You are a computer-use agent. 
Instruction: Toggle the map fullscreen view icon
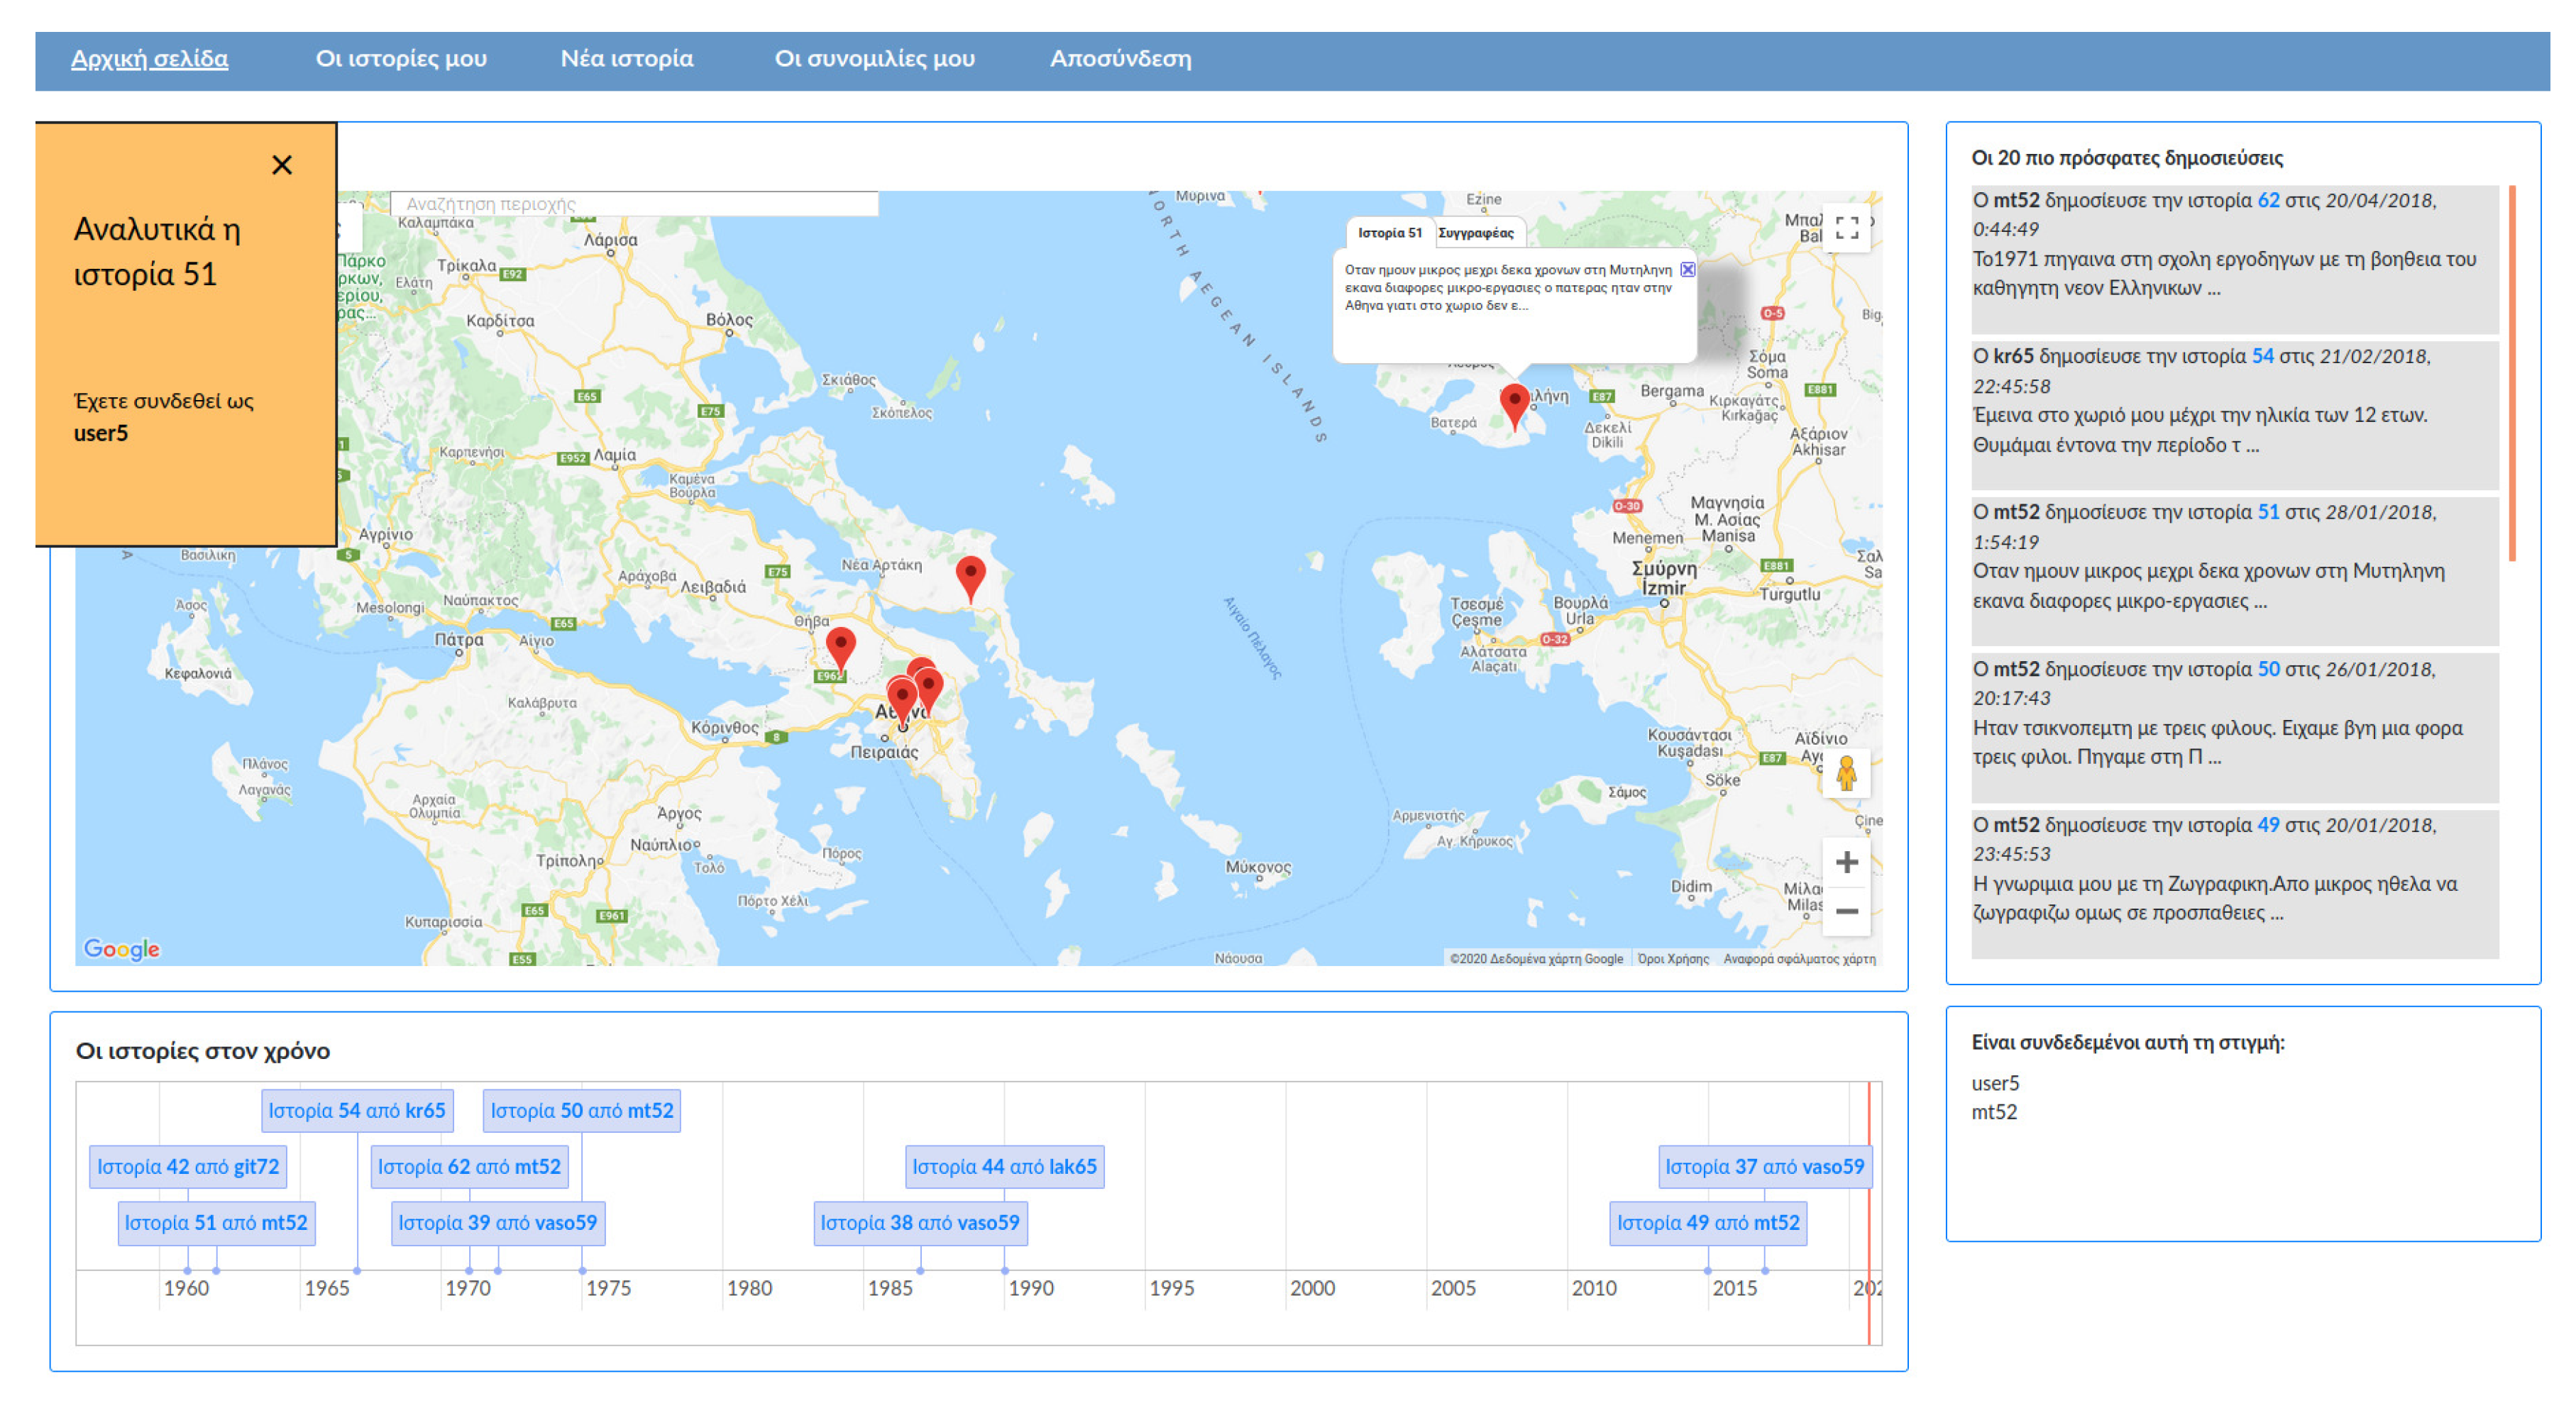pos(1846,229)
